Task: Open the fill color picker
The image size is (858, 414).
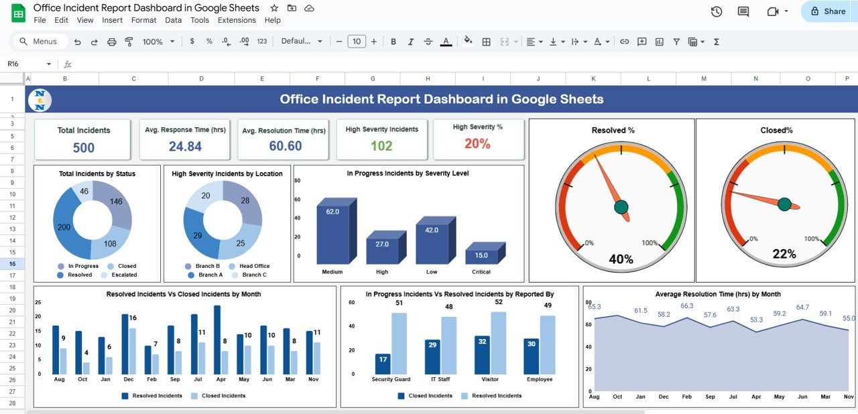Action: (x=468, y=42)
